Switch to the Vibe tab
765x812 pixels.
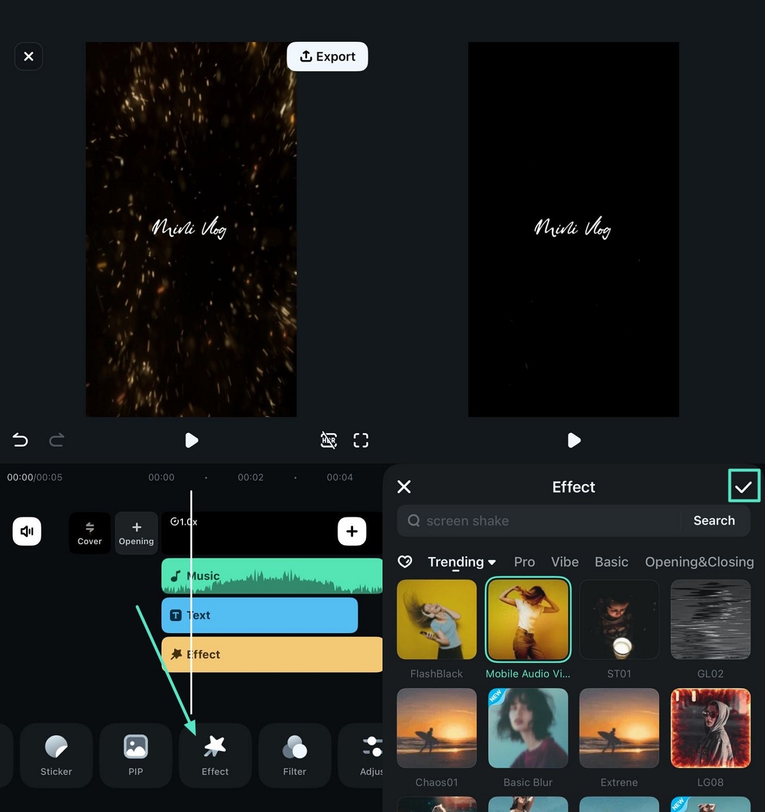564,562
